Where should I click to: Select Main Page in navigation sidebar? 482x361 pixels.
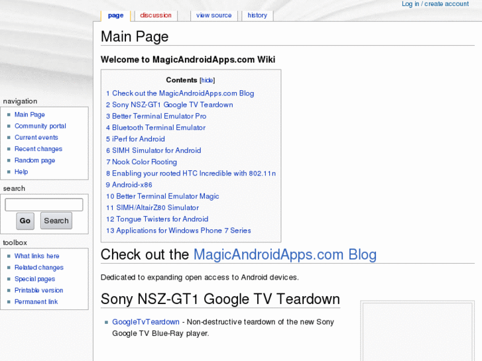pos(30,115)
